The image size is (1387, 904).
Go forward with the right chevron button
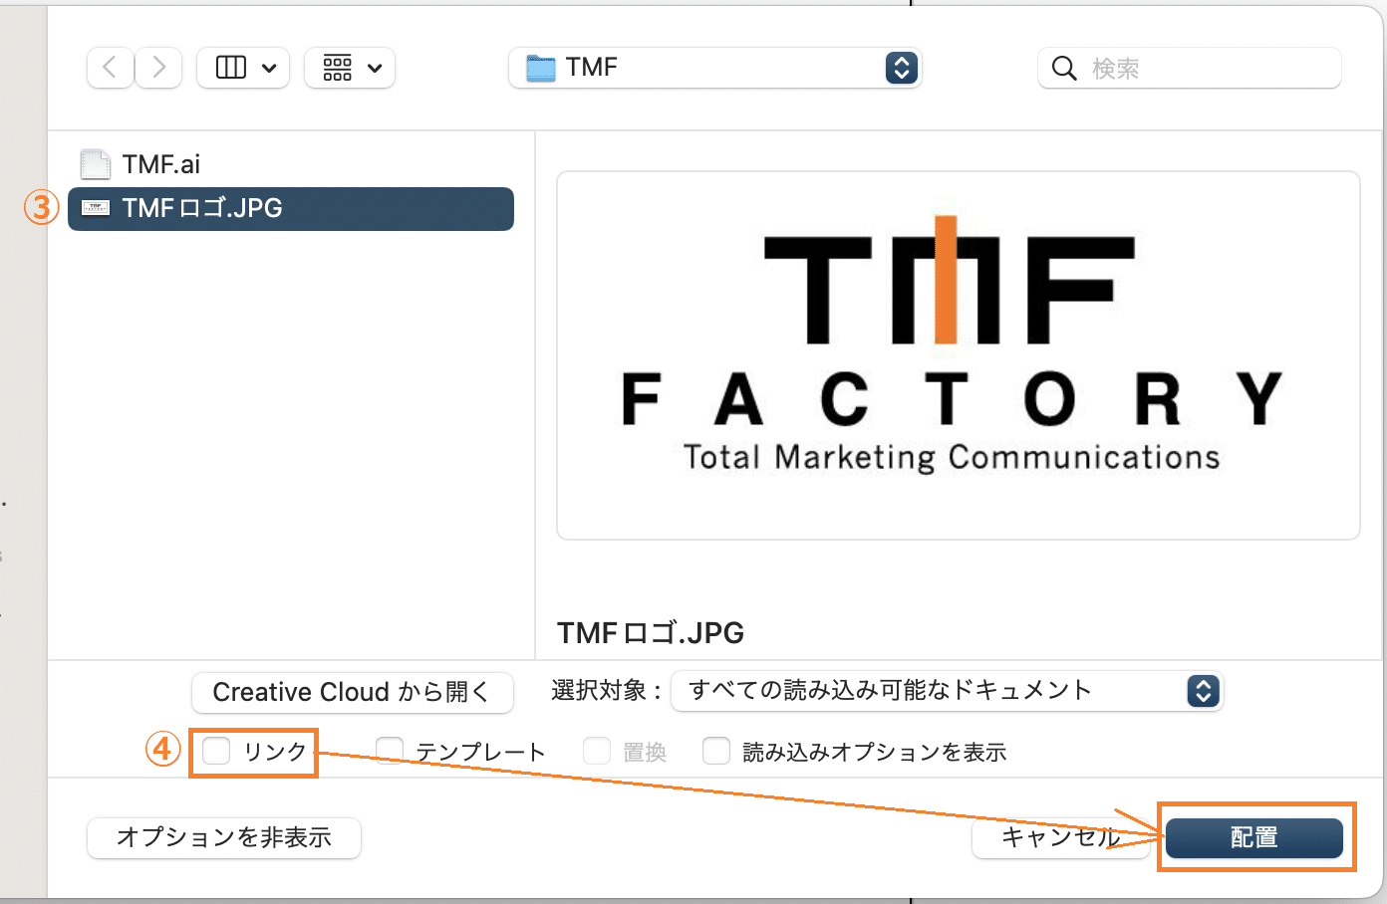pos(158,68)
